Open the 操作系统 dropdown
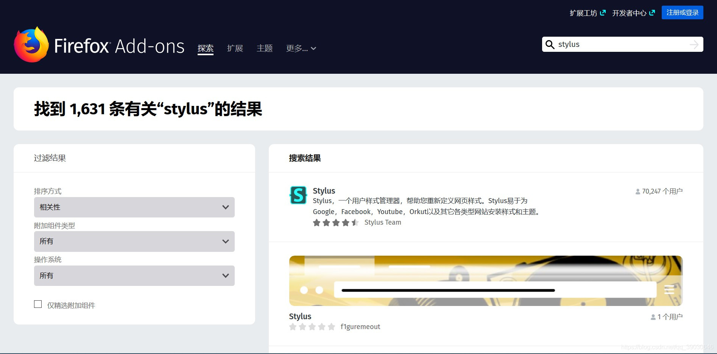The image size is (717, 354). point(134,276)
